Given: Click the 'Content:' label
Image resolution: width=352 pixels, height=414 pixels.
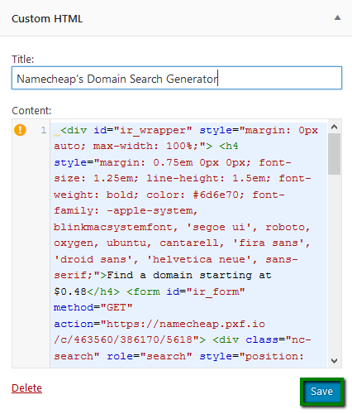Looking at the screenshot, I should pyautogui.click(x=31, y=111).
